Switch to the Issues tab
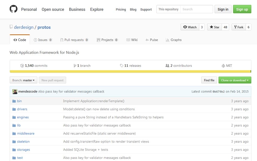 click(43, 40)
